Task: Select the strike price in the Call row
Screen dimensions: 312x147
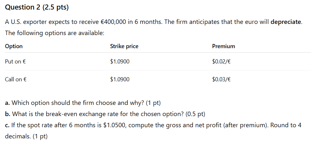Action: pos(120,79)
